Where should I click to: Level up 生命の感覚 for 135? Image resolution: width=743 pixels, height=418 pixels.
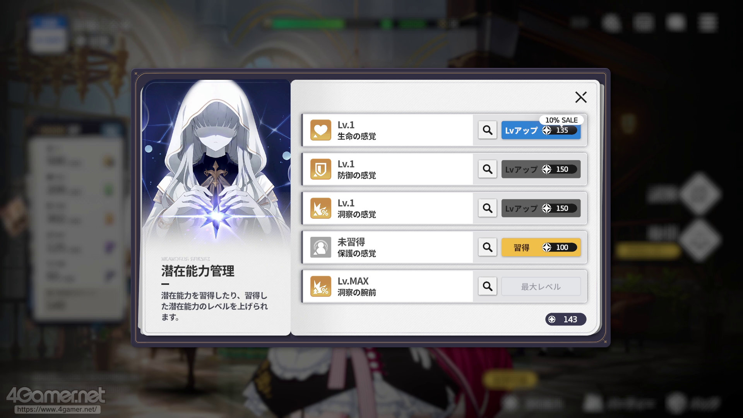click(x=541, y=130)
